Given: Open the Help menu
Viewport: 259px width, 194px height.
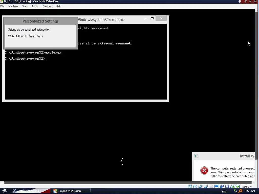Looking at the screenshot, I should coord(58,6).
